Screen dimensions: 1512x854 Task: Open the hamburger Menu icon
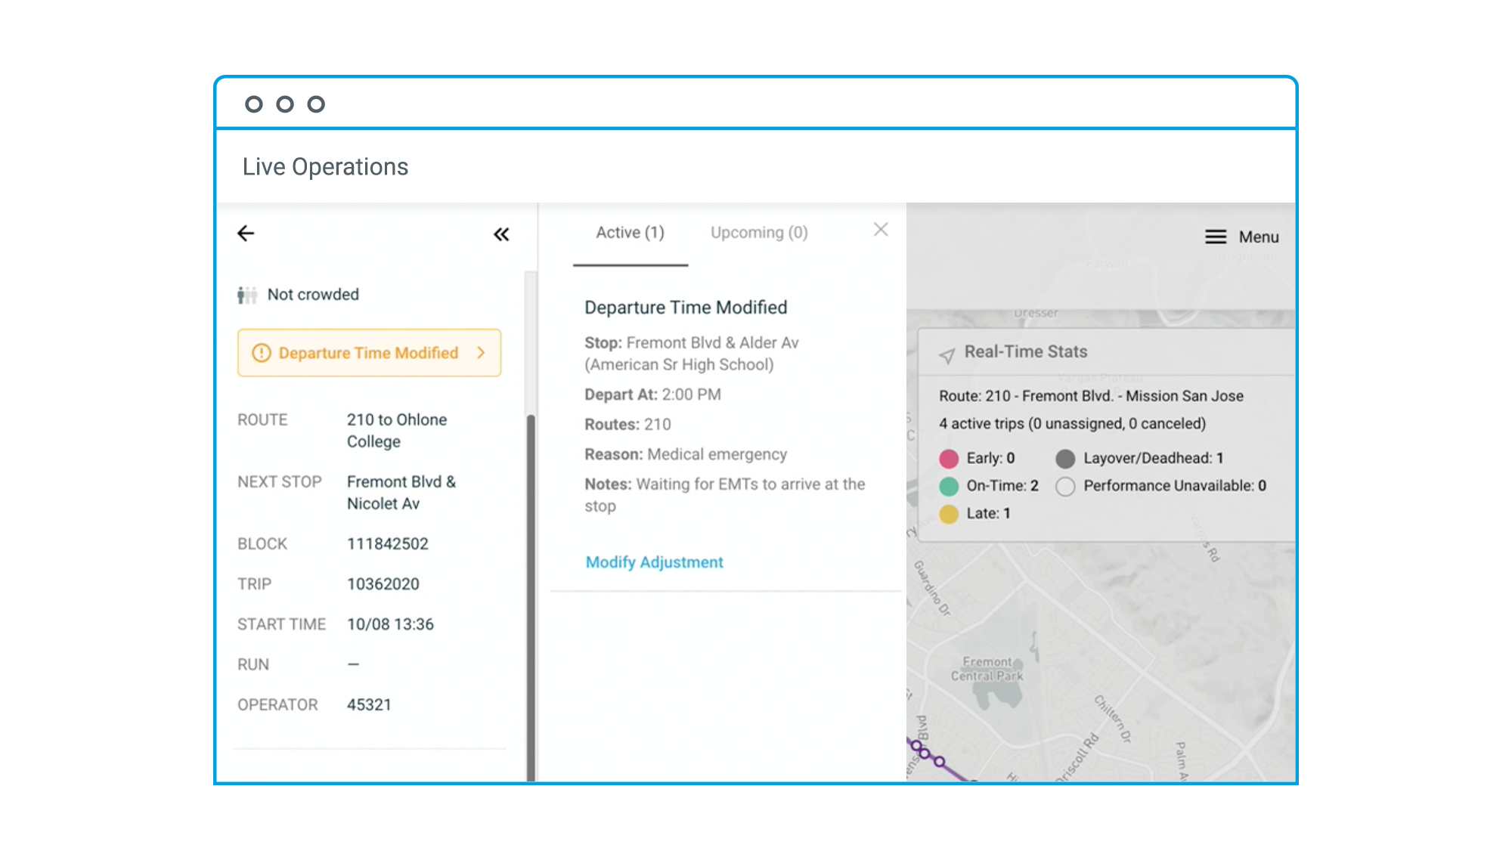pos(1216,237)
